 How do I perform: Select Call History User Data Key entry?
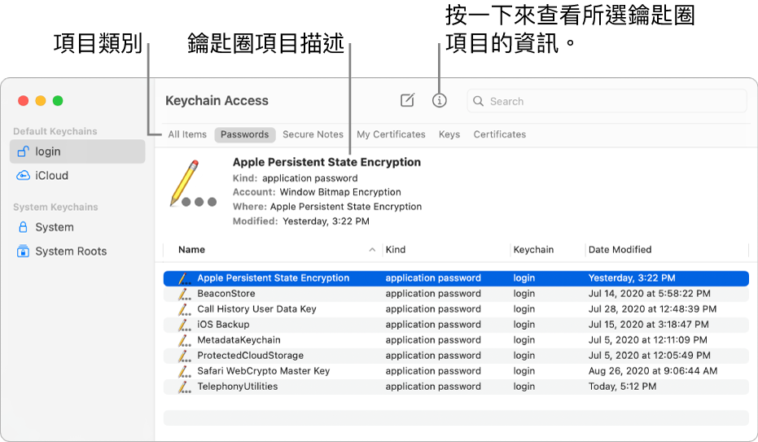[x=456, y=309]
